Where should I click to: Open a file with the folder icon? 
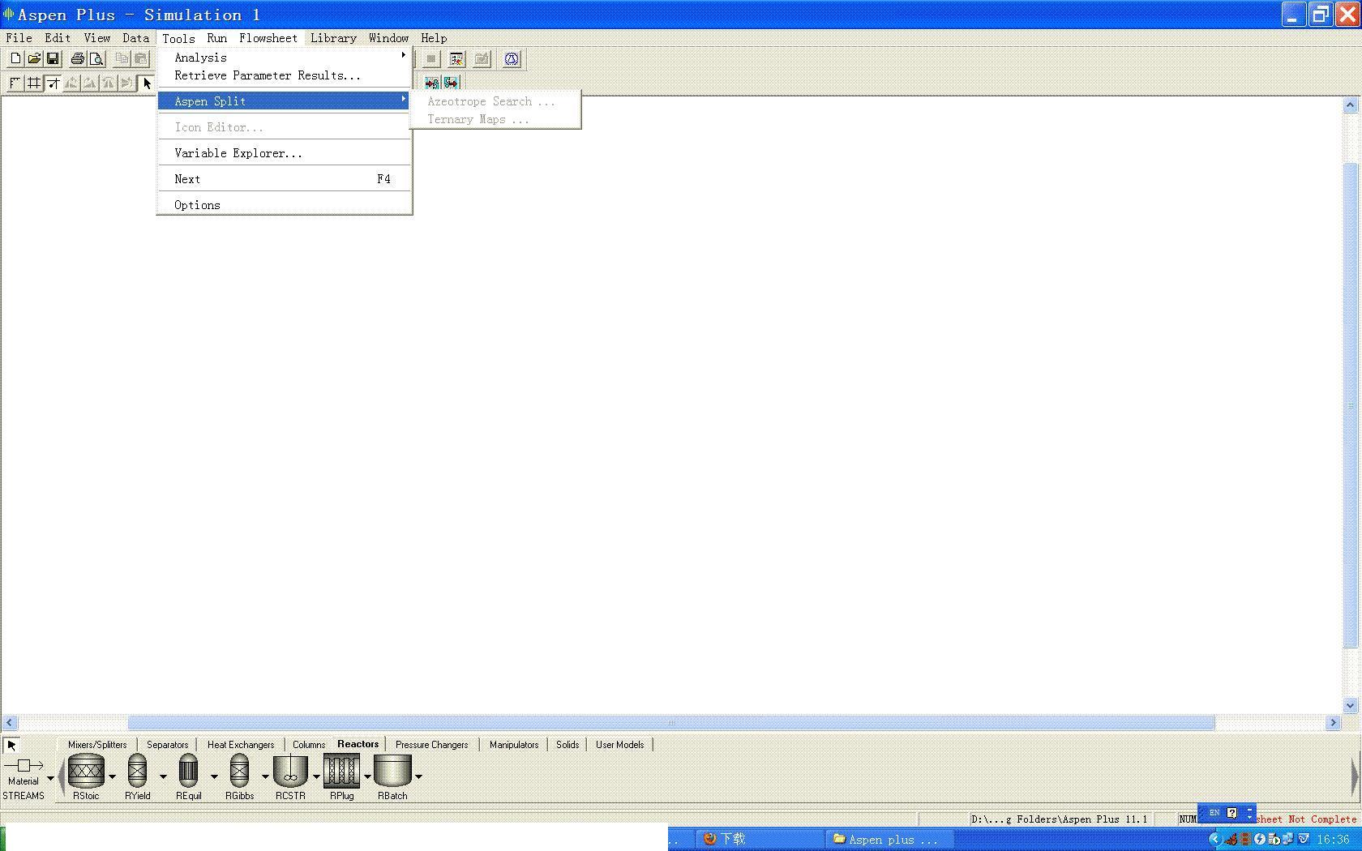coord(34,59)
